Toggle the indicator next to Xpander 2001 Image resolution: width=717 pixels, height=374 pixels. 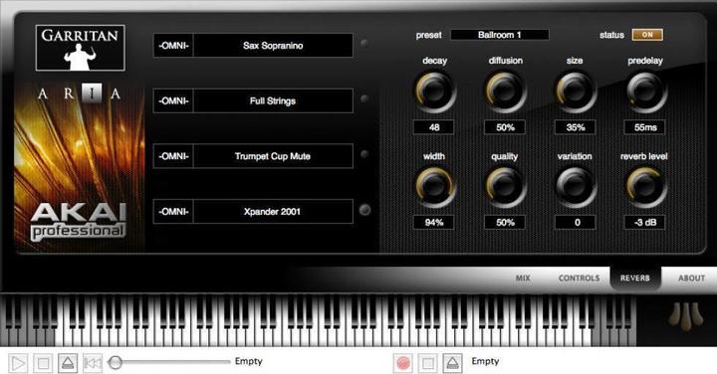(364, 210)
